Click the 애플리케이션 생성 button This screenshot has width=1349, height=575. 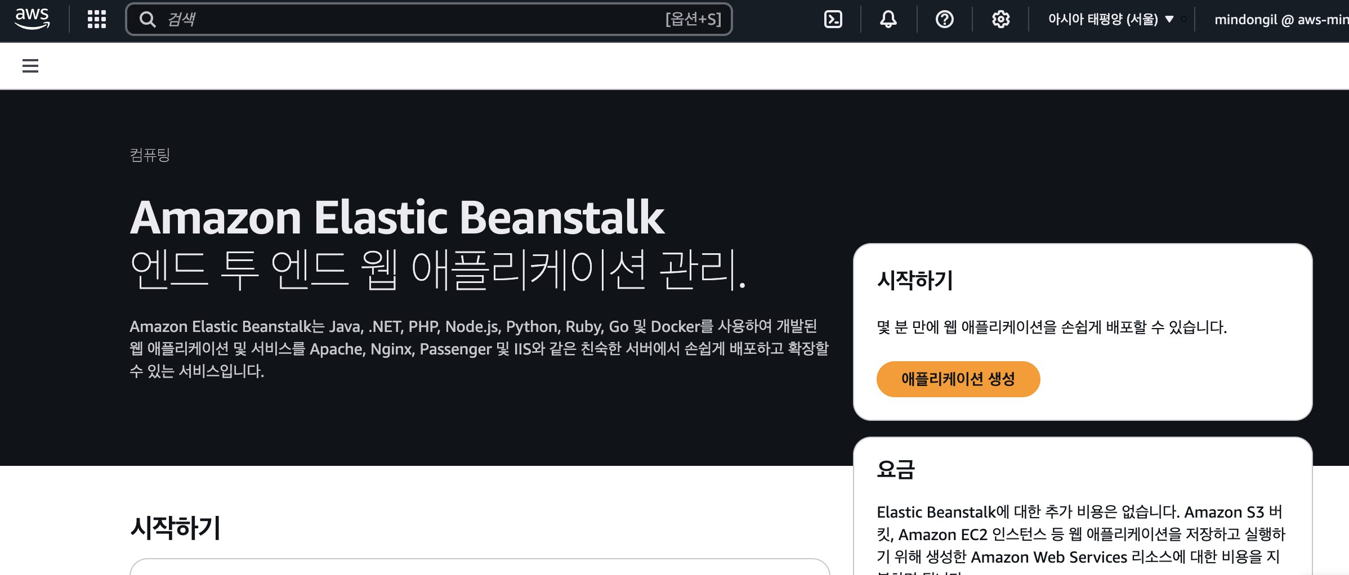(x=958, y=379)
